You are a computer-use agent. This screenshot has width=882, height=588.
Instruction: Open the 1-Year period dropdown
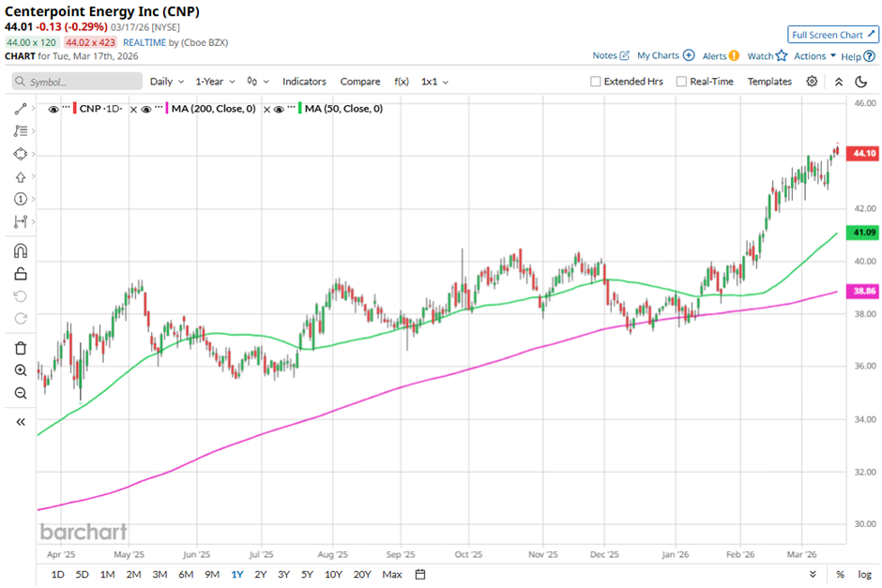(214, 82)
